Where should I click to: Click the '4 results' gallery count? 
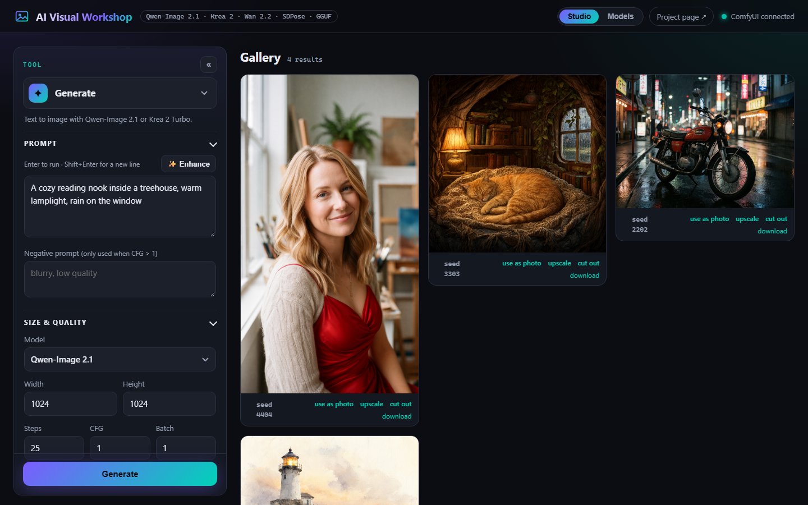point(305,59)
